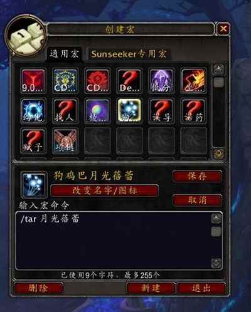Click the 新建 new macro button
This screenshot has height=312, width=251.
coord(151,288)
